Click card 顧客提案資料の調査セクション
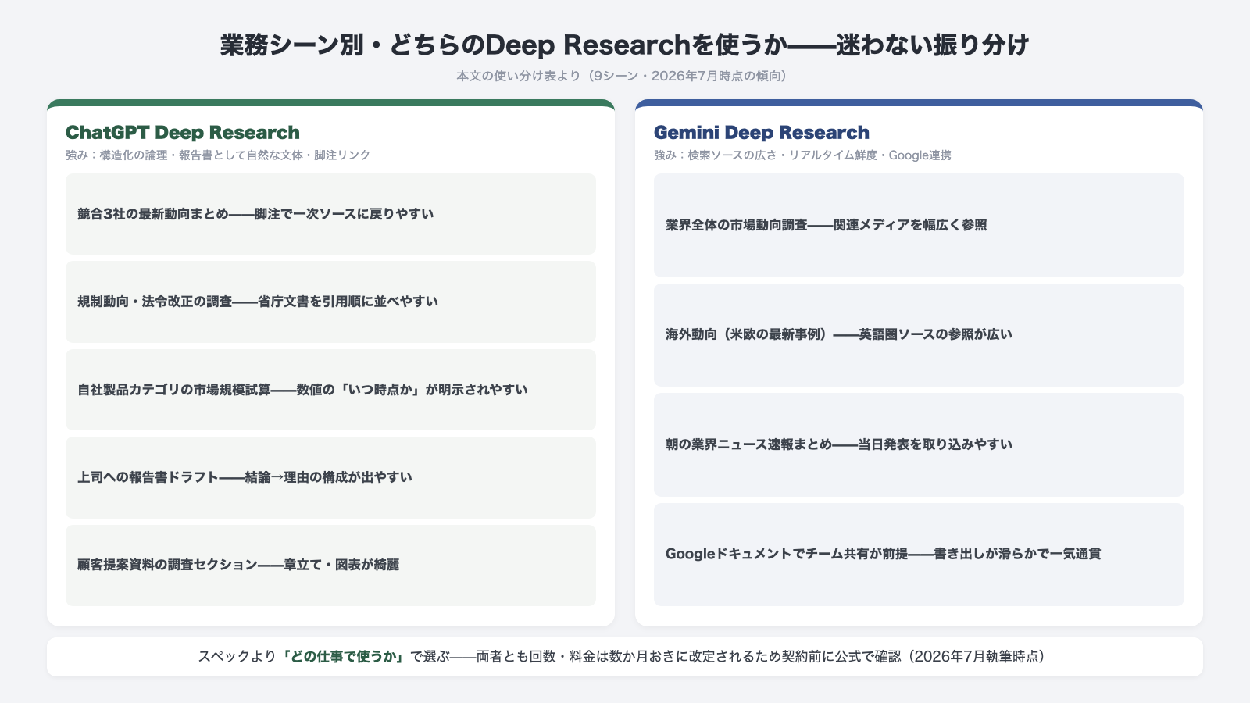The width and height of the screenshot is (1250, 703). (x=330, y=565)
